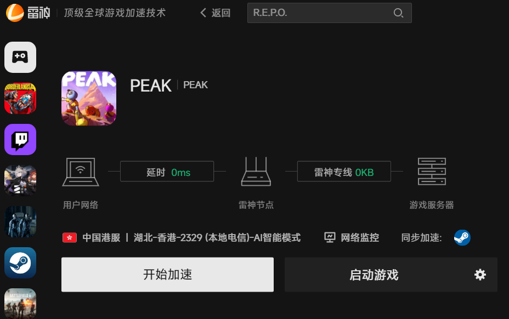The height and width of the screenshot is (319, 509).
Task: Launch the game with 启动游戏
Action: pyautogui.click(x=374, y=275)
